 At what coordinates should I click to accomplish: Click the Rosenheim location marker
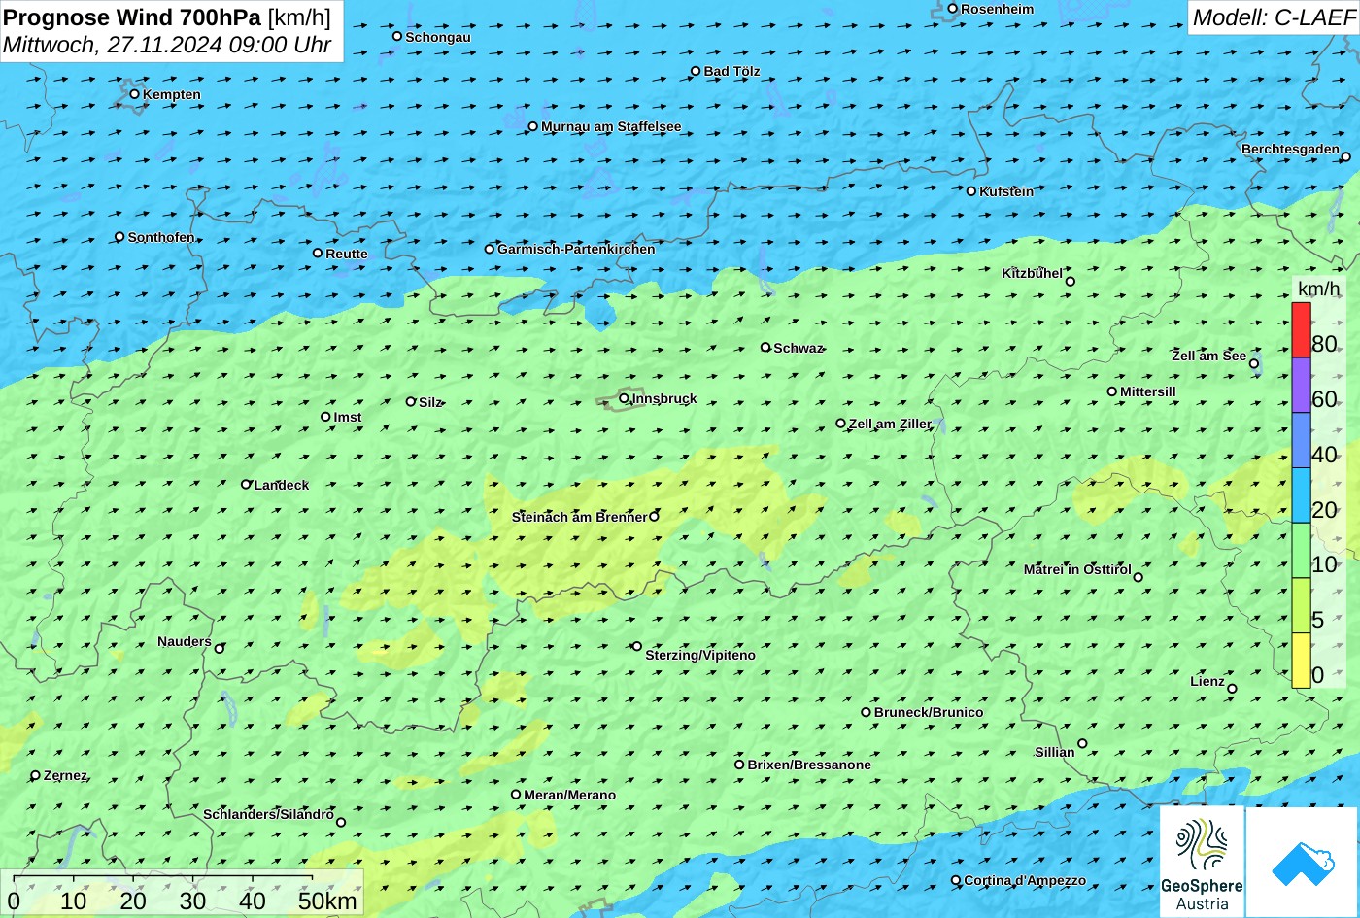click(952, 9)
